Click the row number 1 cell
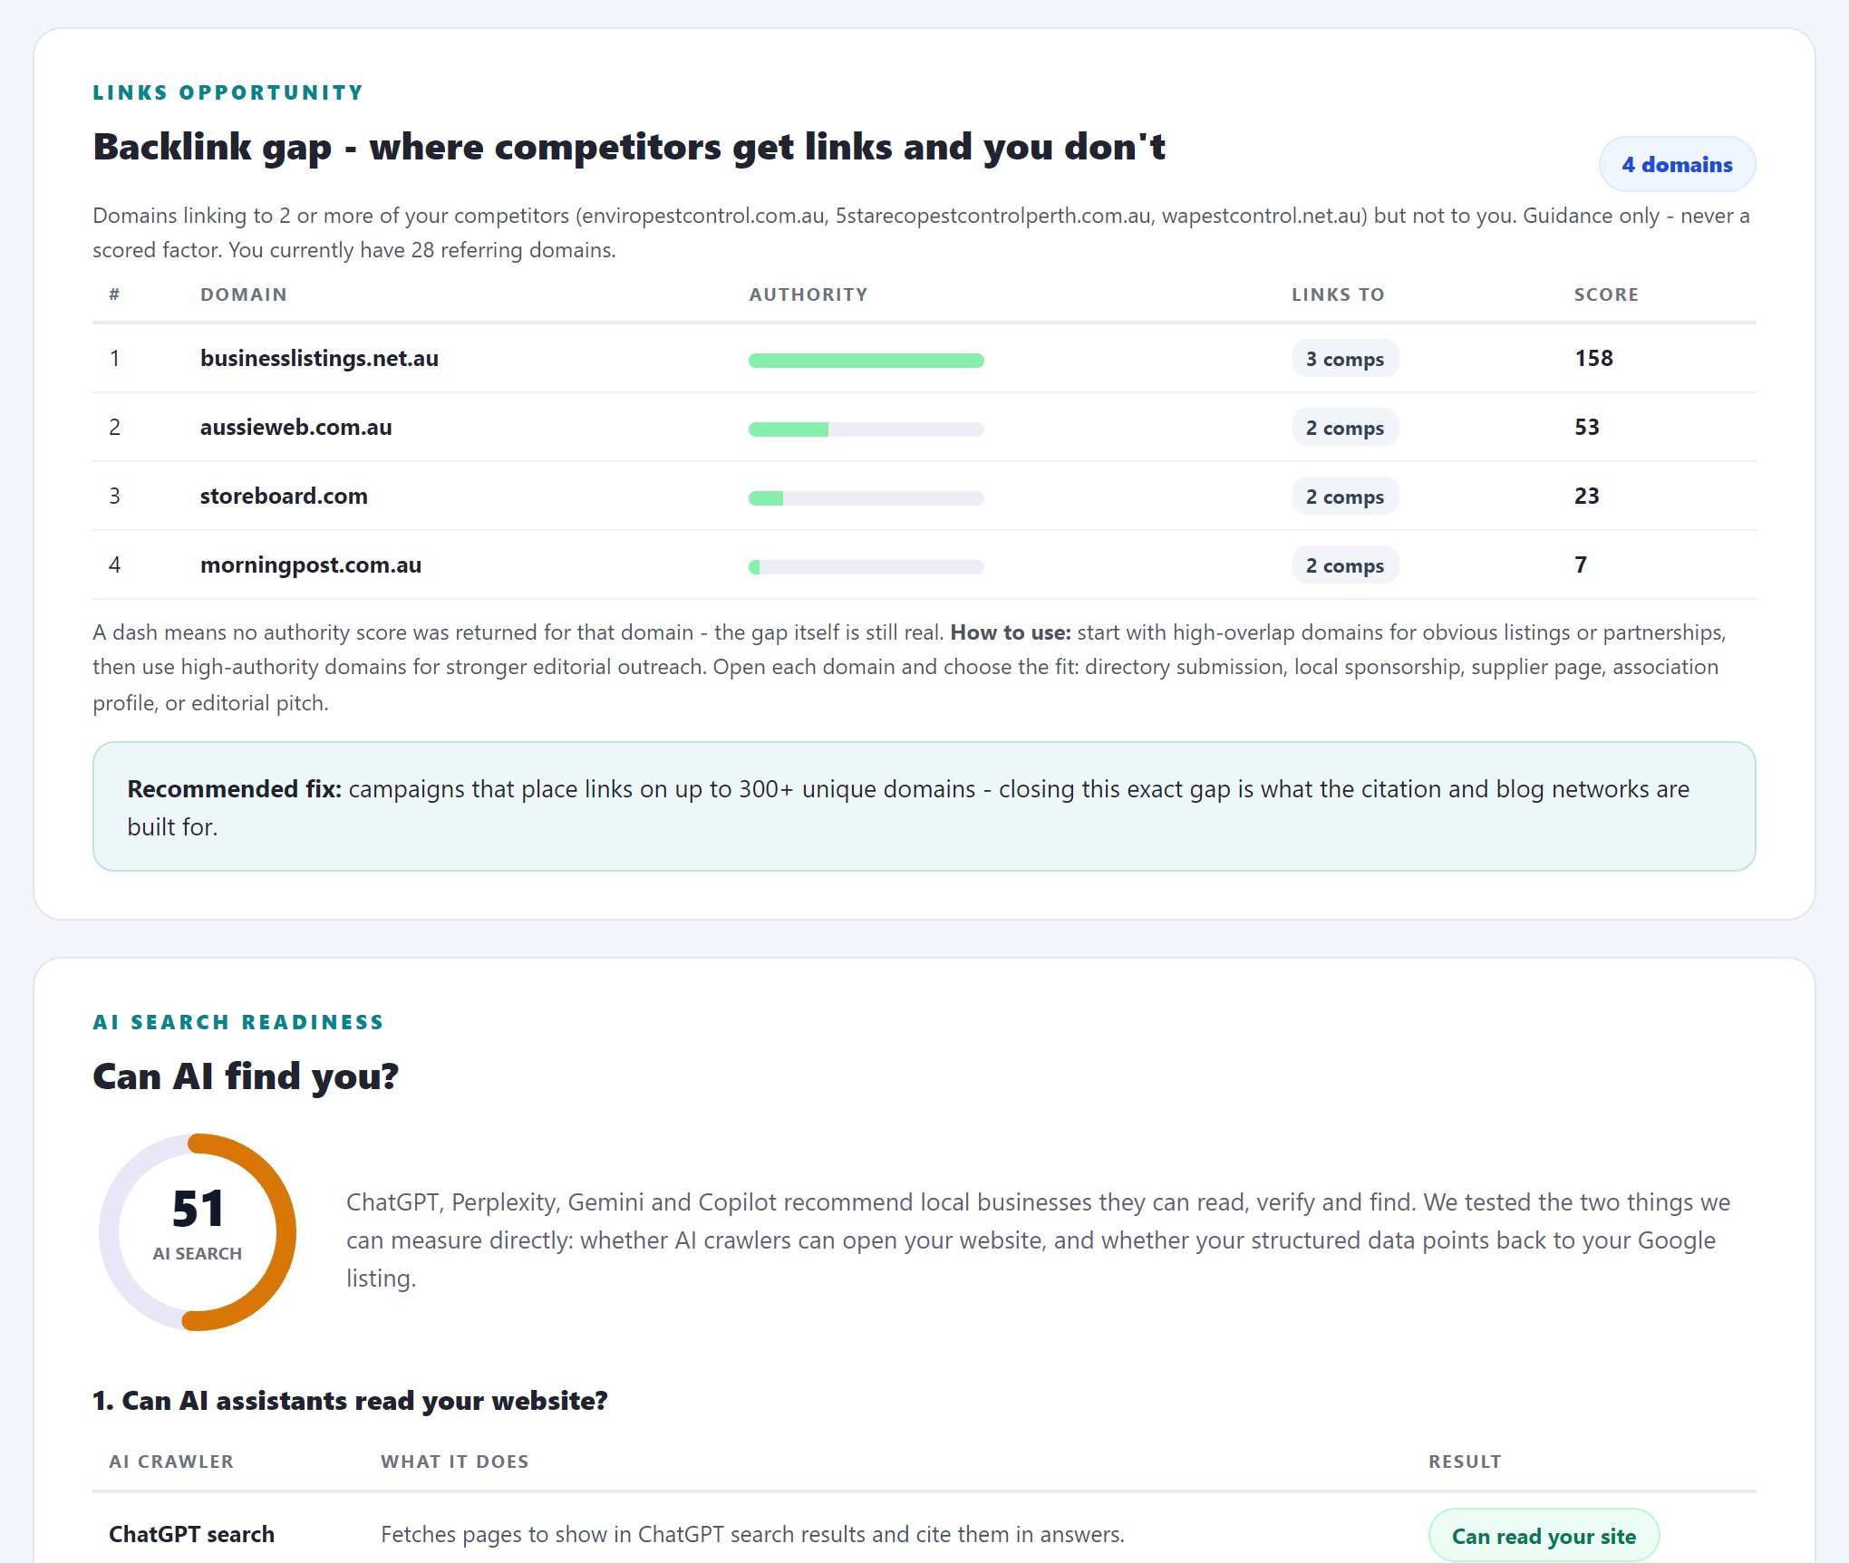1849x1563 pixels. point(114,358)
